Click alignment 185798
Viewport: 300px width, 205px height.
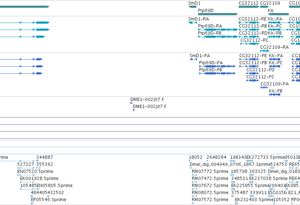233,175
